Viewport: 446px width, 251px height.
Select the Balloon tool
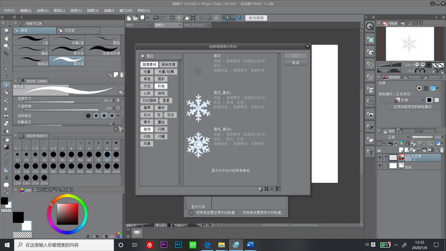[6, 185]
